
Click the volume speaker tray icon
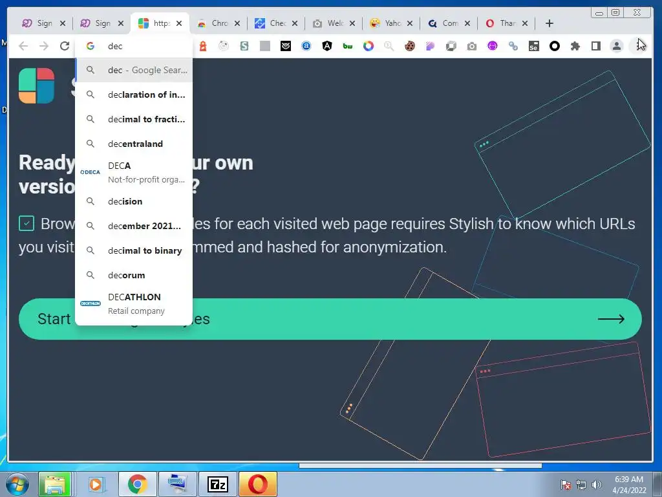[x=596, y=485]
